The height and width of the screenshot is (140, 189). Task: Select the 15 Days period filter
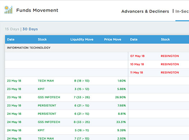[x=12, y=29]
